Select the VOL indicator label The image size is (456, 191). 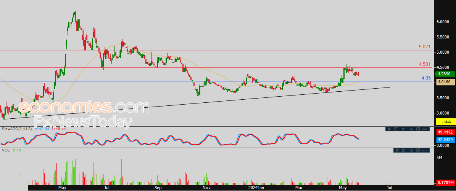tap(5, 150)
